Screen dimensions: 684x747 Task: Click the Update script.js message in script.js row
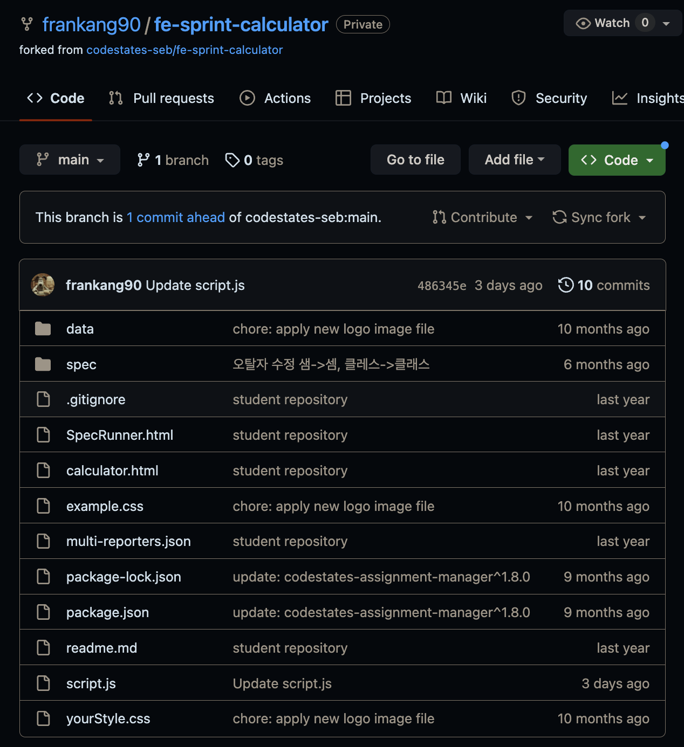click(x=282, y=683)
